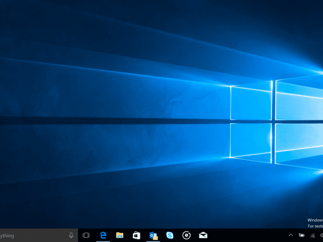323x242 pixels.
Task: Click the volume speaker icon
Action: 321,235
